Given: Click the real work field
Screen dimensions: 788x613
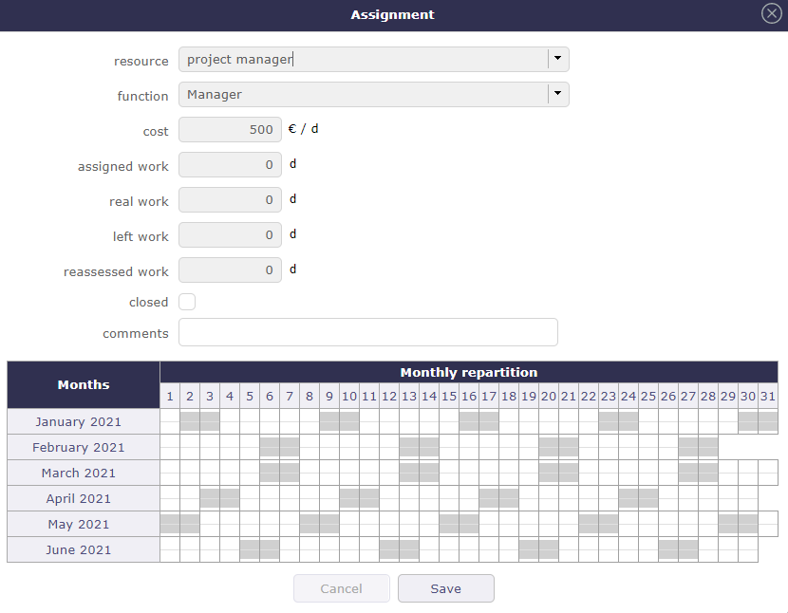Looking at the screenshot, I should pyautogui.click(x=230, y=200).
